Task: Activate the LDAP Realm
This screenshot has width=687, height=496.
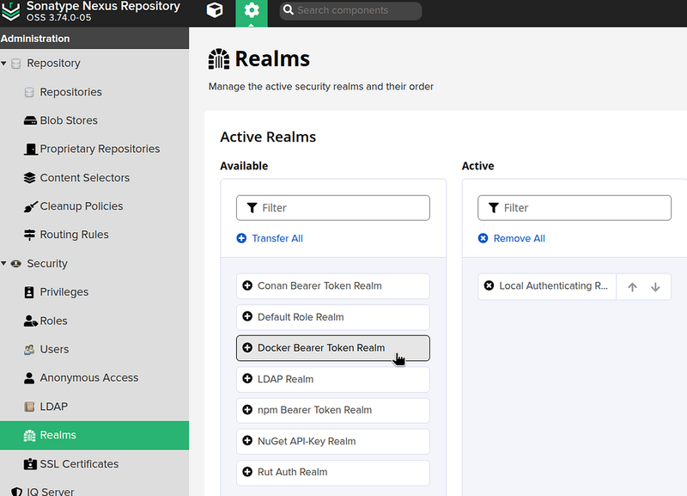Action: click(333, 379)
